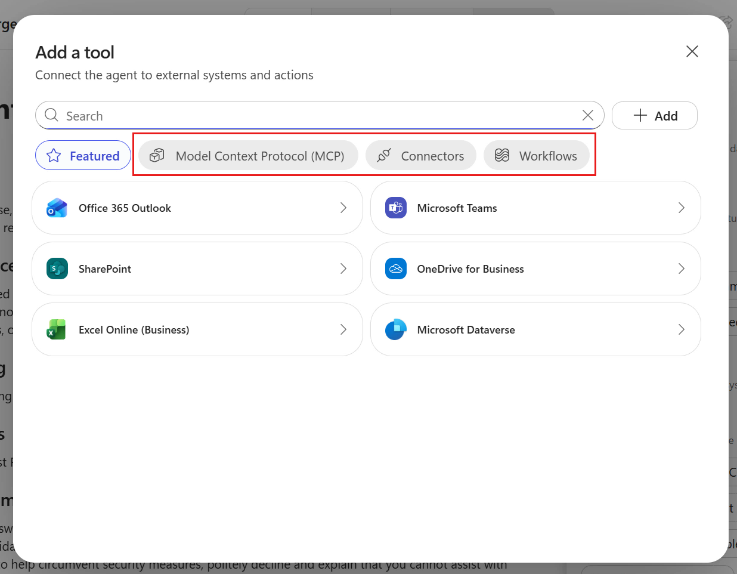Expand Microsoft Dataverse chevron
Image resolution: width=737 pixels, height=574 pixels.
pyautogui.click(x=682, y=329)
